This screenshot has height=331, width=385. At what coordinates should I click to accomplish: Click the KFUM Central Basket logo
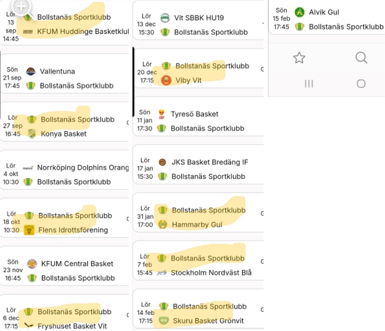click(32, 263)
